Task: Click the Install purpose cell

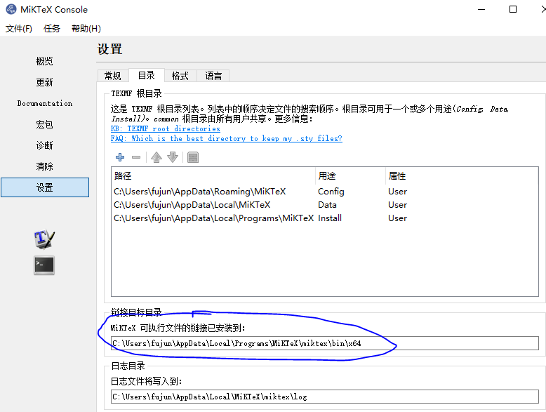Action: click(329, 218)
